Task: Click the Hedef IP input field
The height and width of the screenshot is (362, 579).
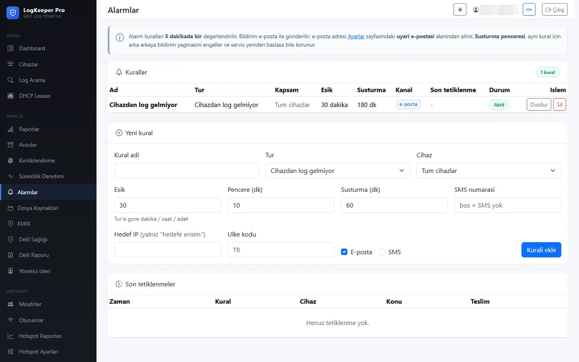Action: pos(167,250)
